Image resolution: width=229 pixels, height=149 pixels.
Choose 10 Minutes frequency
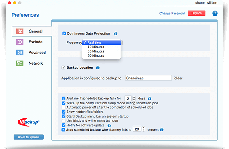tap(102, 47)
